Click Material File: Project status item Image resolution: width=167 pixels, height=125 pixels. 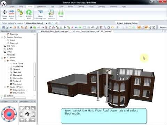coord(34,23)
